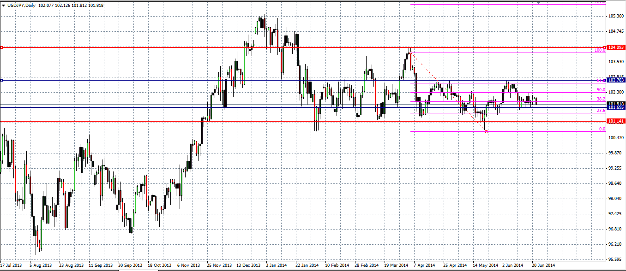The image size is (626, 271).
Task: Select the left handle of the red 104.093 line
Action: pyautogui.click(x=1, y=47)
